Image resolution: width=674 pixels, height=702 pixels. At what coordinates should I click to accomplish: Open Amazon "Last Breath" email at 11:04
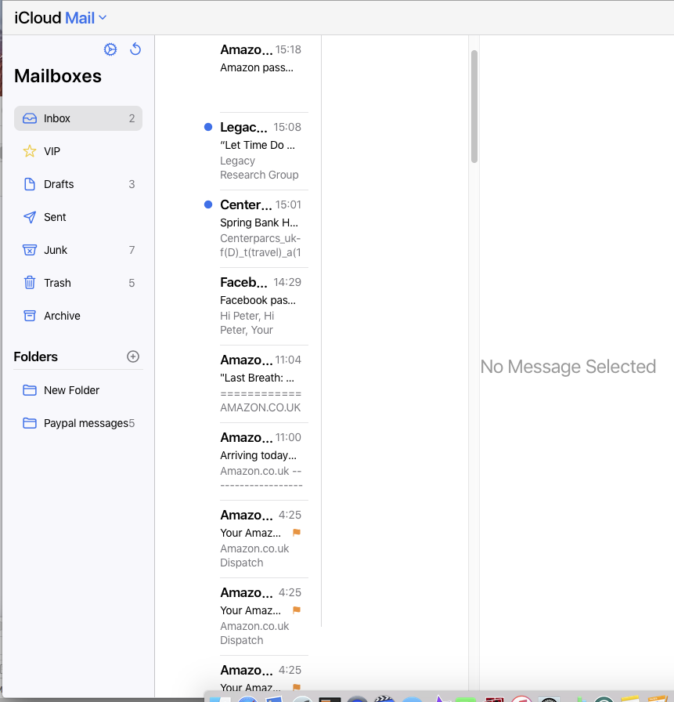261,384
